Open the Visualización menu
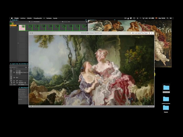183x137 pixels. [37, 18]
